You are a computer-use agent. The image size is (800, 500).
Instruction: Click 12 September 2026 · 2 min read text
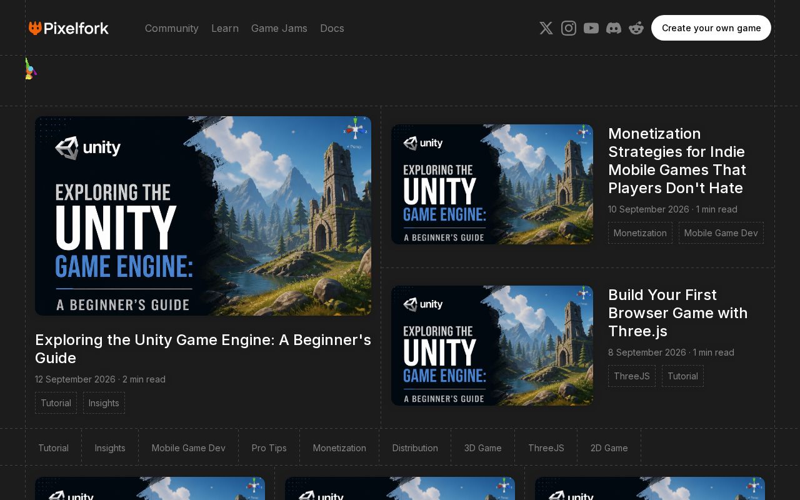[x=100, y=379]
